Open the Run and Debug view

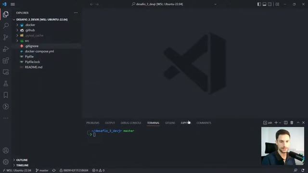[6, 49]
